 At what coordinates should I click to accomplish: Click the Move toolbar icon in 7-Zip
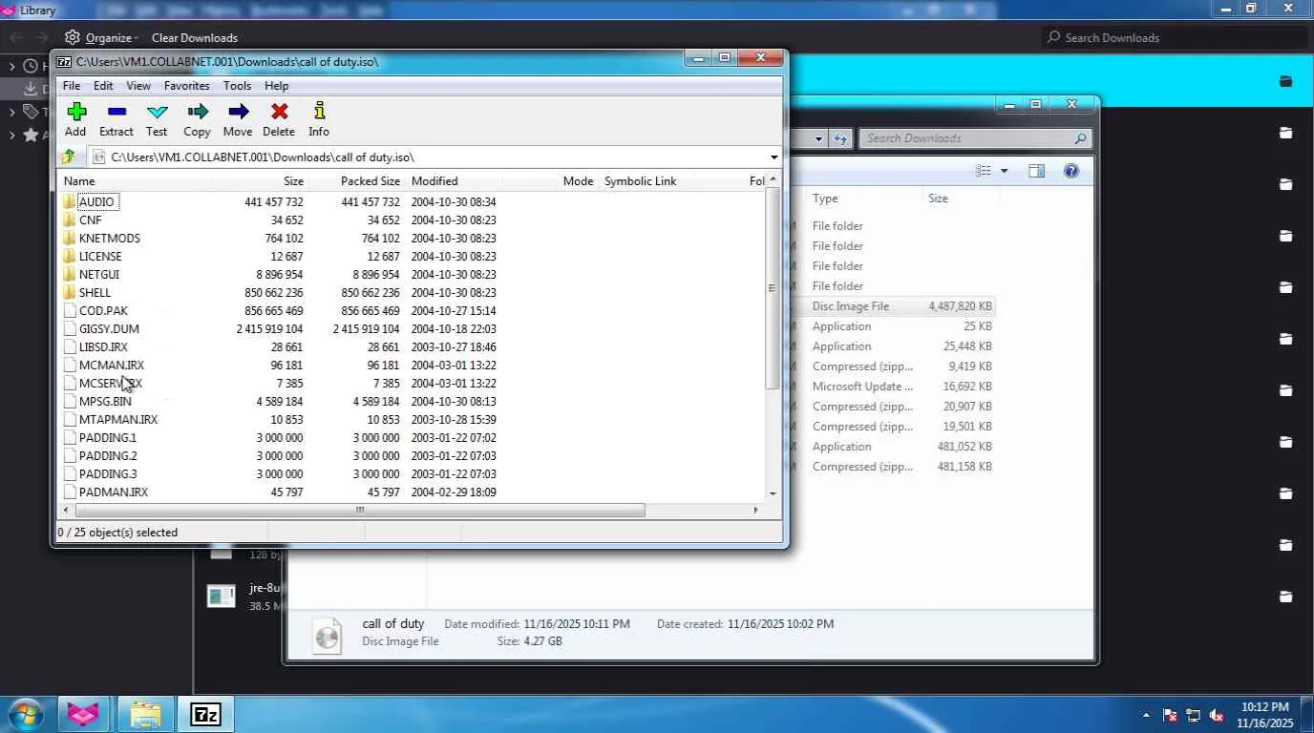click(238, 112)
